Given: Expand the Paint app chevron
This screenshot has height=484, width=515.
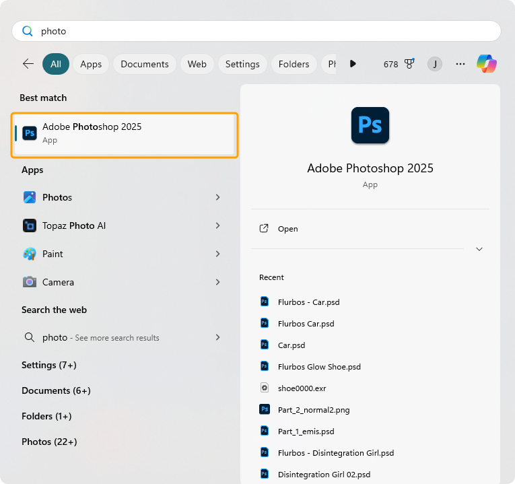Looking at the screenshot, I should [217, 254].
